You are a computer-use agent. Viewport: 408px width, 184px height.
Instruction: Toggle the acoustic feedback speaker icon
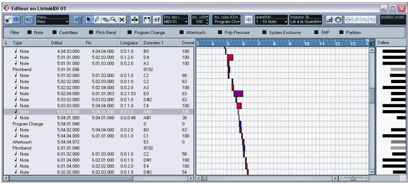(x=17, y=20)
